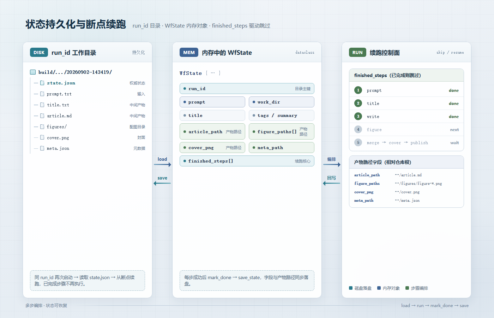Click the done status of write step
494x318 pixels.
[x=454, y=117]
